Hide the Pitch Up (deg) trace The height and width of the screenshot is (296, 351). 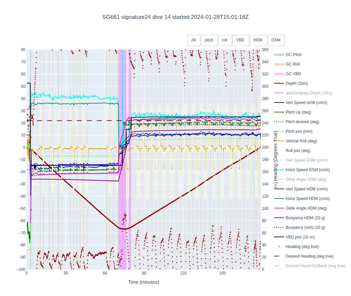(x=298, y=112)
